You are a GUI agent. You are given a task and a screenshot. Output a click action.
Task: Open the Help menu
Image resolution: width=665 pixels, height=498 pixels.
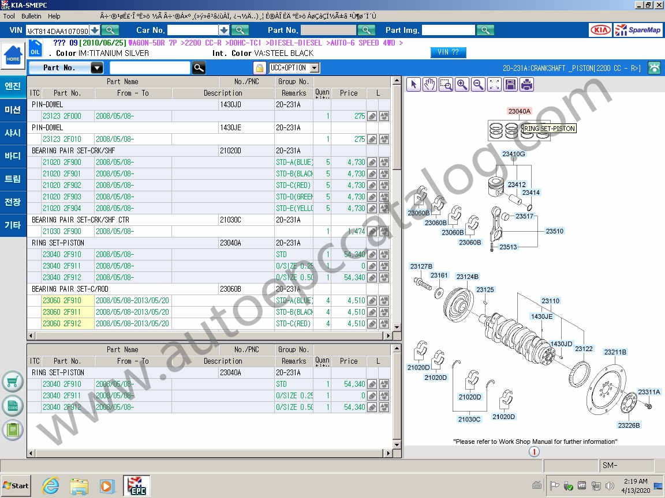(54, 16)
